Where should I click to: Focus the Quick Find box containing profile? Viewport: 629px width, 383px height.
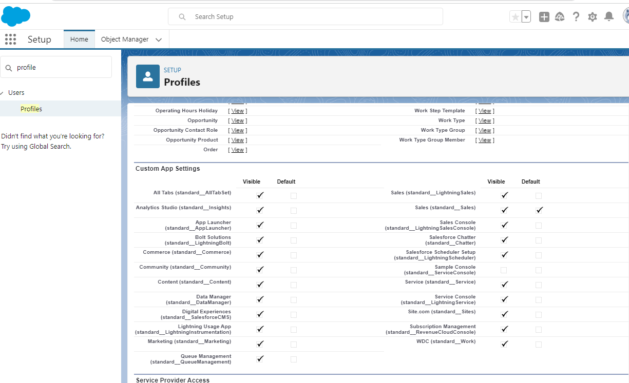click(56, 67)
